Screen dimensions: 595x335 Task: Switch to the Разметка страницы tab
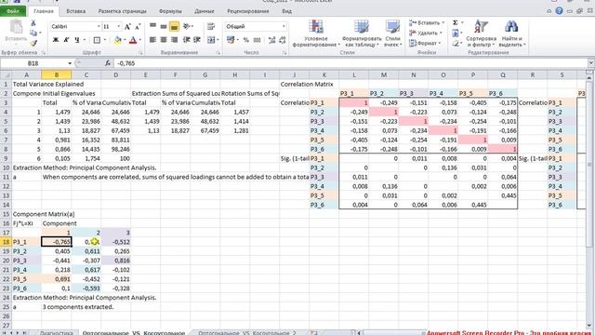coord(122,11)
